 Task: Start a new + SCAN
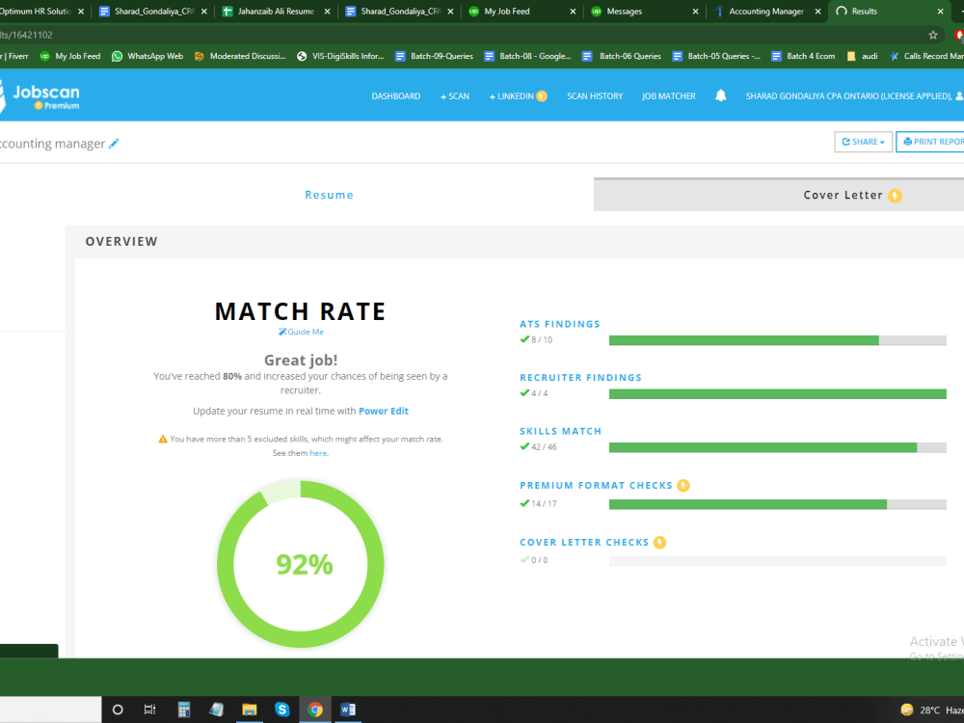(455, 95)
